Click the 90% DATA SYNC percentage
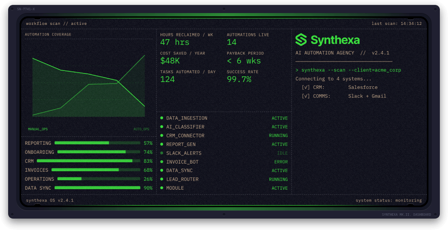 click(x=148, y=188)
